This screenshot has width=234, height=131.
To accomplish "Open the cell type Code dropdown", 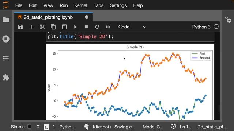I will pos(132,27).
